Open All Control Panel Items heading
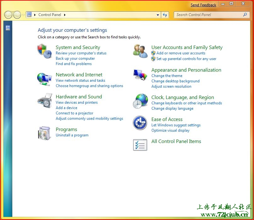Image resolution: width=254 pixels, height=220 pixels. coord(176,141)
